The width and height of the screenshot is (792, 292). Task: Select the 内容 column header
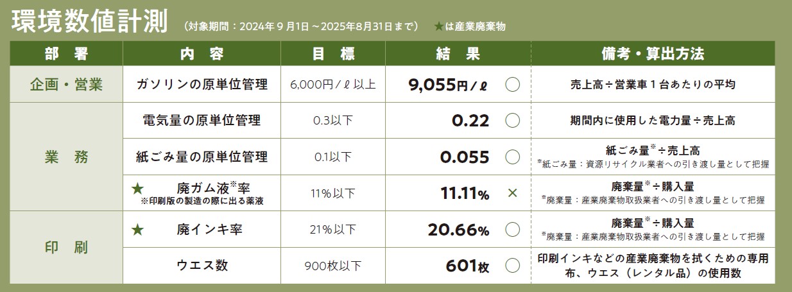pos(202,54)
